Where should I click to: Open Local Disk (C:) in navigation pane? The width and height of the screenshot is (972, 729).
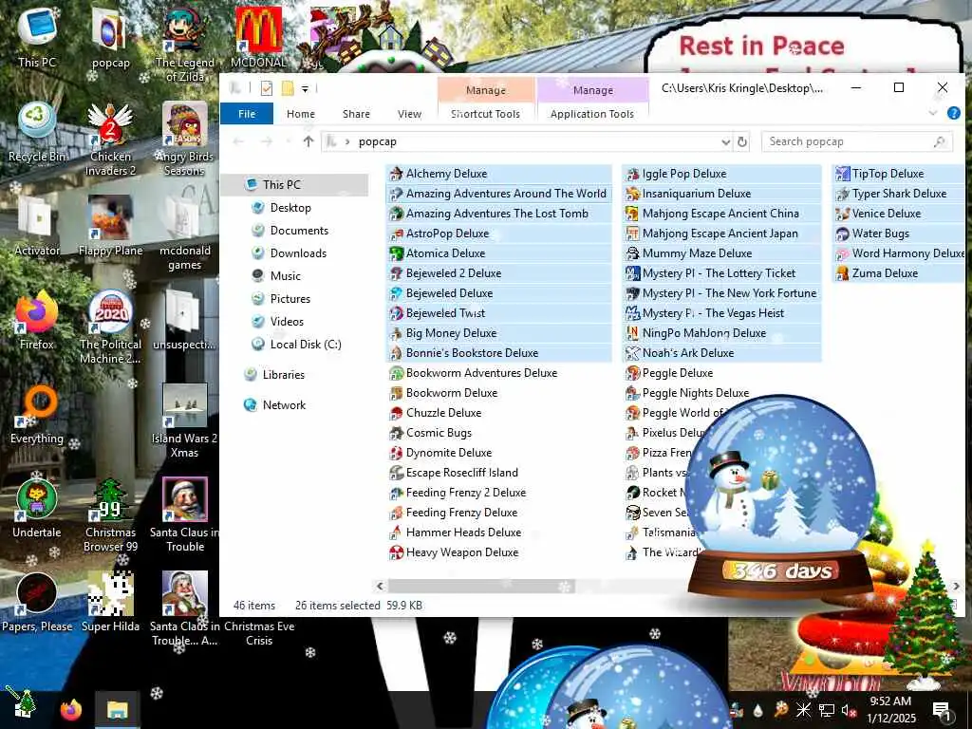(305, 344)
